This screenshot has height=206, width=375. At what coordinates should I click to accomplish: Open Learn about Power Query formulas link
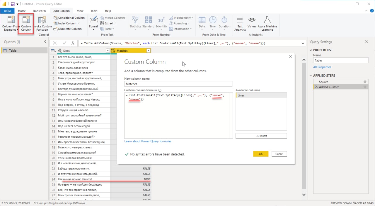148,141
